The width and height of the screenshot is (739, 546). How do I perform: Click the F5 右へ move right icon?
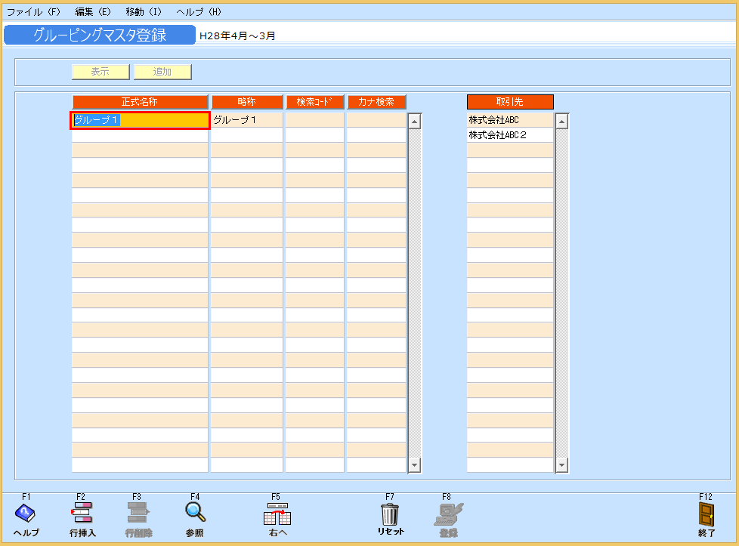[277, 514]
